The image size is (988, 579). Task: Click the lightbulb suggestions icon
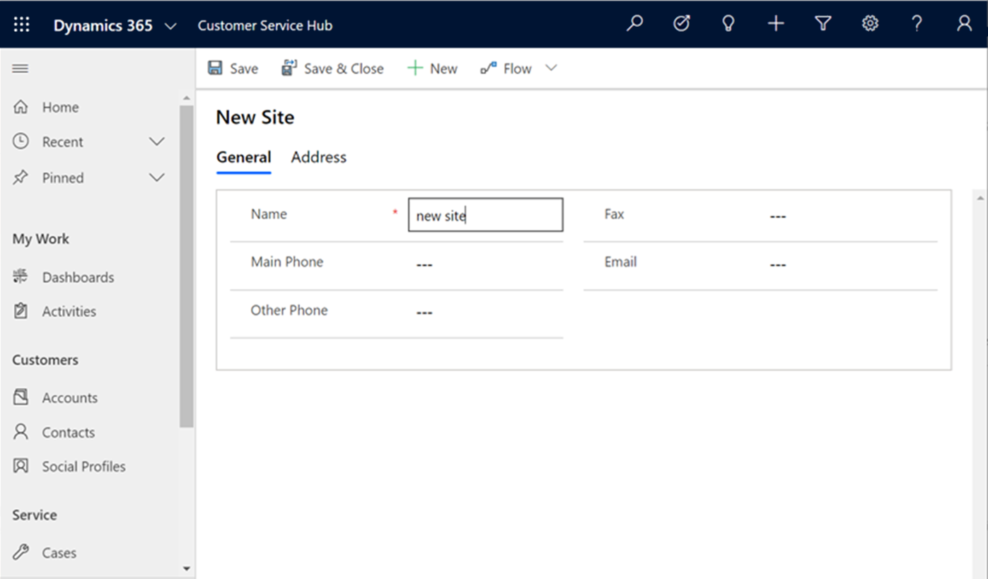[728, 23]
